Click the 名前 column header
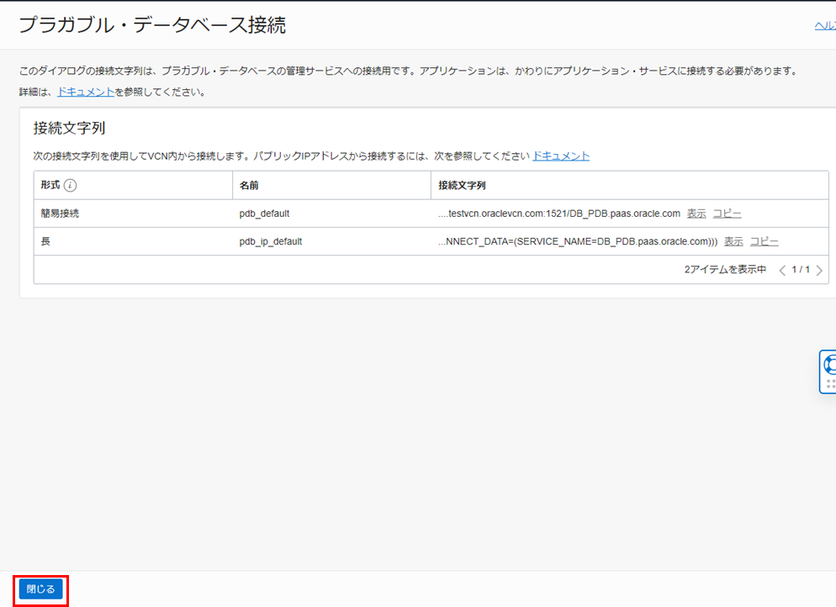 click(249, 186)
